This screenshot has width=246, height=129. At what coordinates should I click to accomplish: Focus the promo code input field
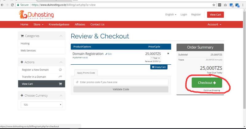tap(121, 82)
